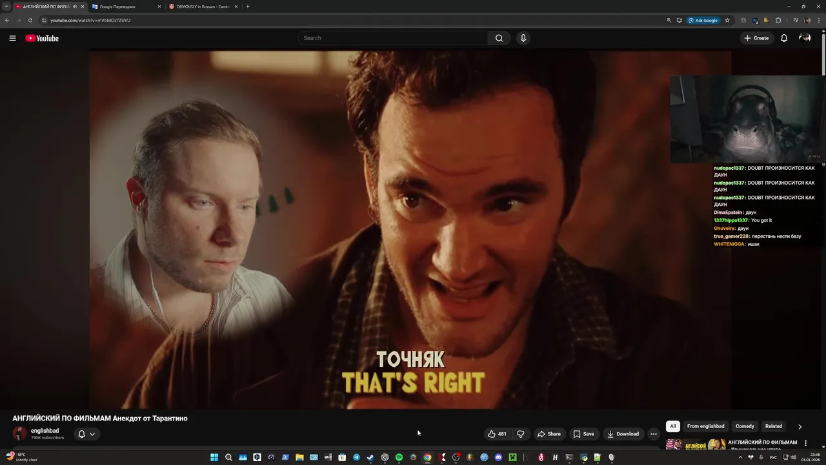This screenshot has width=826, height=465.
Task: Go back with the browser back arrow
Action: pyautogui.click(x=7, y=20)
